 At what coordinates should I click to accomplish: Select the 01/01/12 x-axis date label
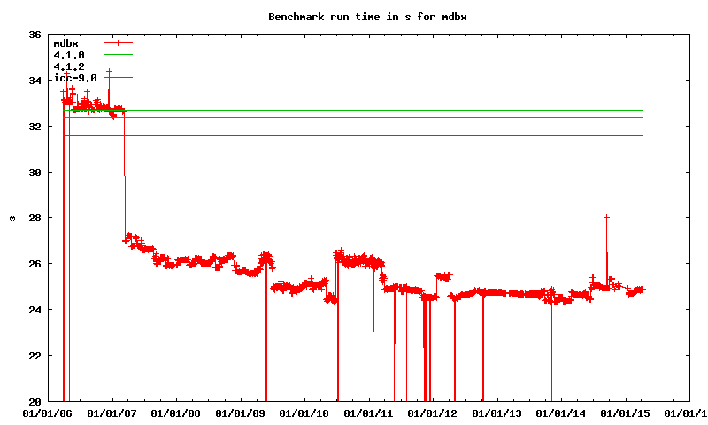[433, 413]
